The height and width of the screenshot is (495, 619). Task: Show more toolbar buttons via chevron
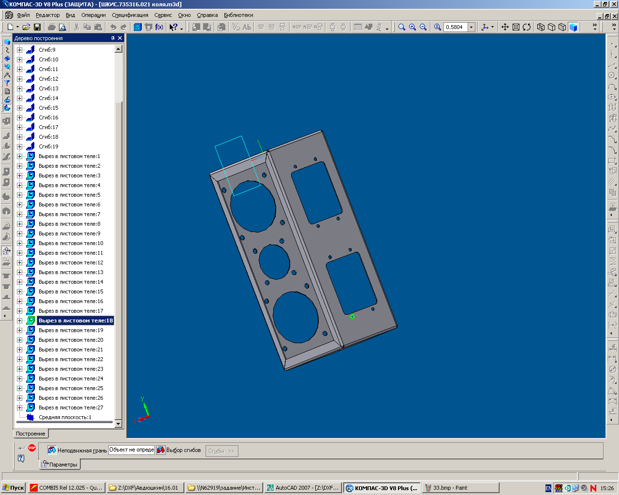[595, 27]
